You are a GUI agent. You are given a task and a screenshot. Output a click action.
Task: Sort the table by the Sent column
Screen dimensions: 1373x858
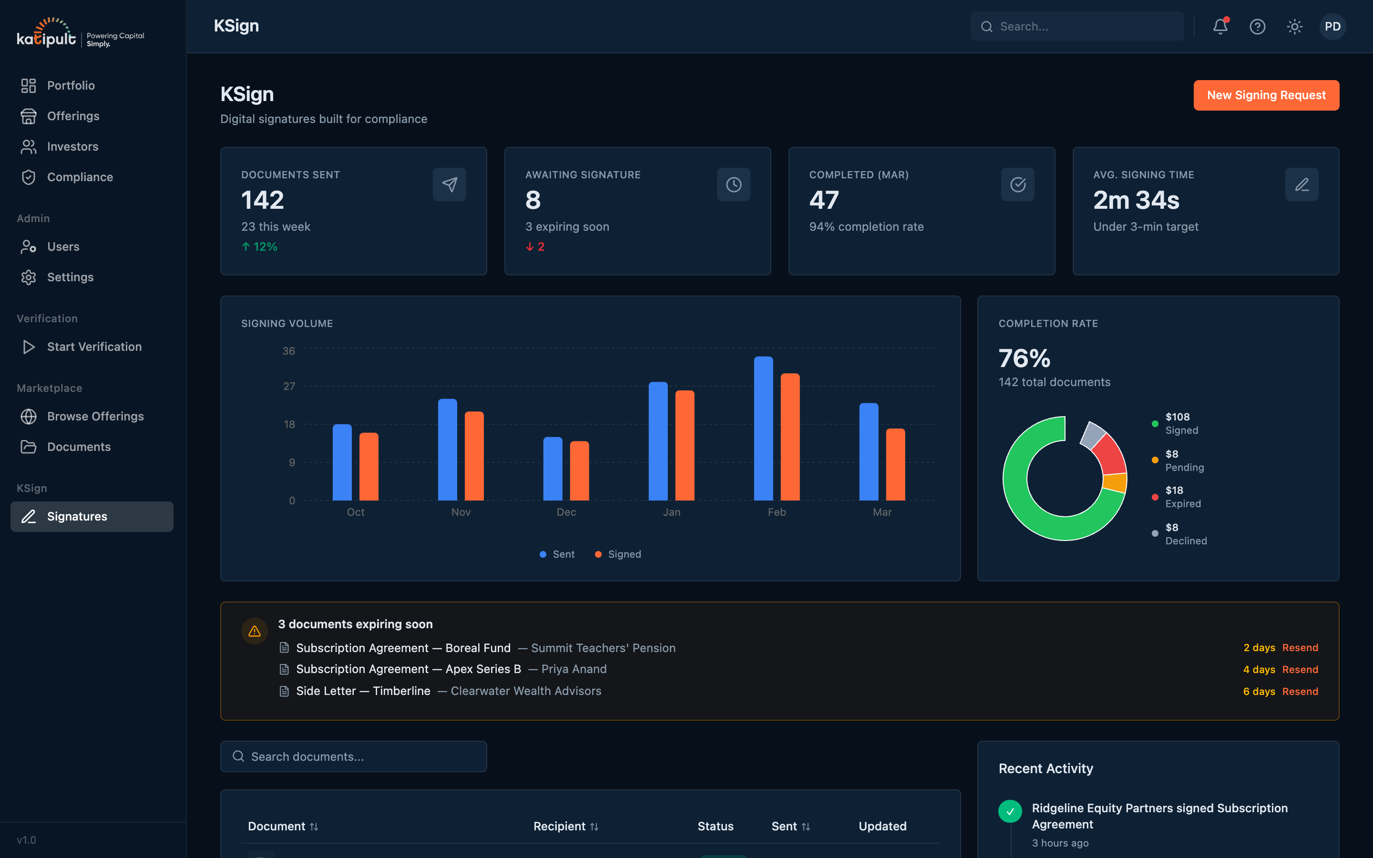[x=791, y=826]
